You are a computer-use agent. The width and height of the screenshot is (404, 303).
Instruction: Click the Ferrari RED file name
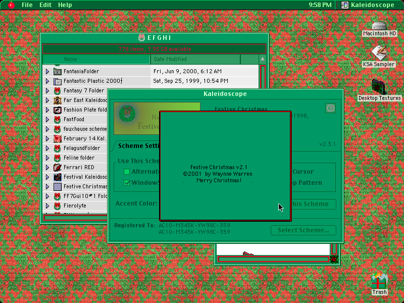click(x=79, y=168)
